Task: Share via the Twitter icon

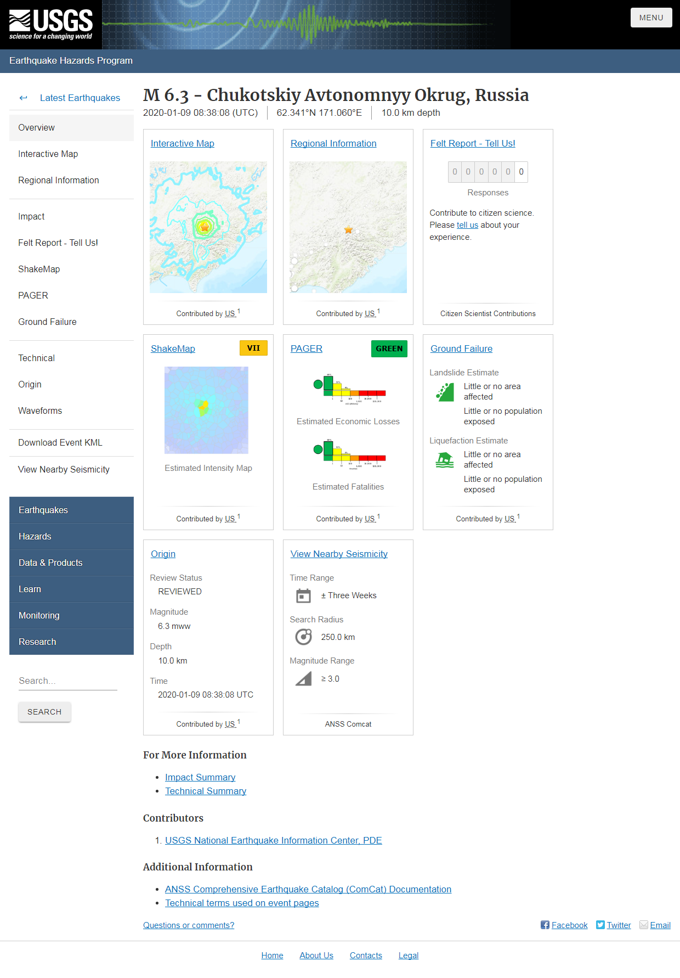Action: pos(600,925)
